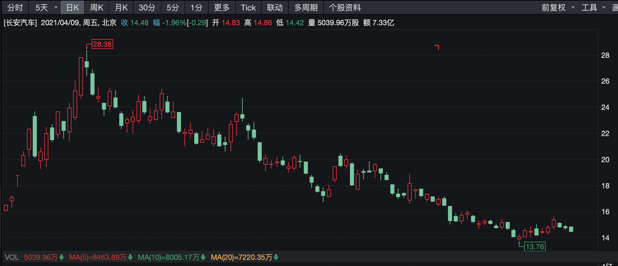Click the 前复权 adjustment label

pyautogui.click(x=554, y=7)
